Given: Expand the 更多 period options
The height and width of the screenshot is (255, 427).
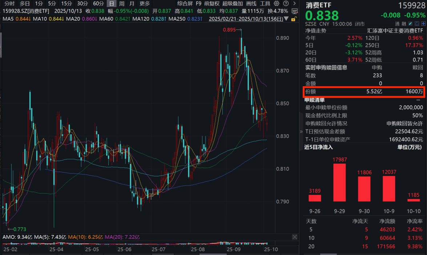Looking at the screenshot, I should tap(144, 3).
